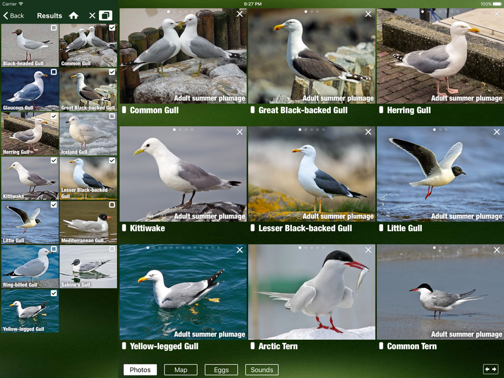Tick the Black-headed Gull checkbox

(x=54, y=28)
